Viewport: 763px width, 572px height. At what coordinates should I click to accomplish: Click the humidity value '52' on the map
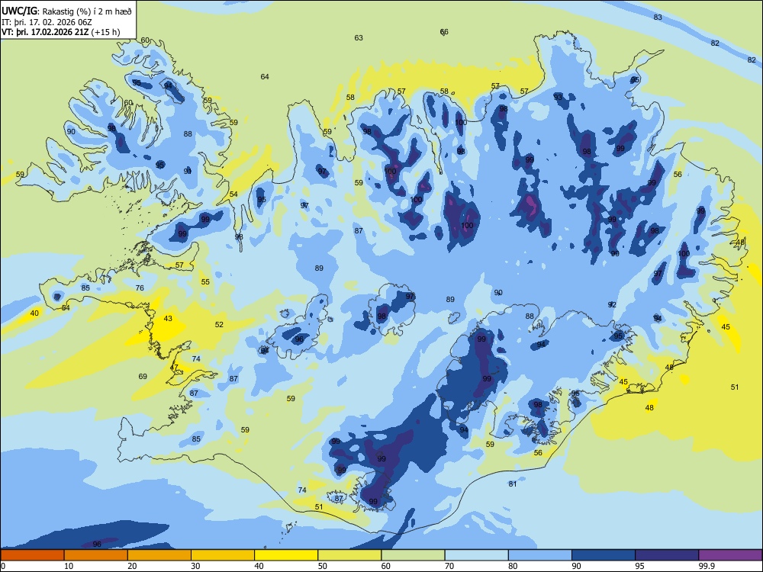point(220,324)
